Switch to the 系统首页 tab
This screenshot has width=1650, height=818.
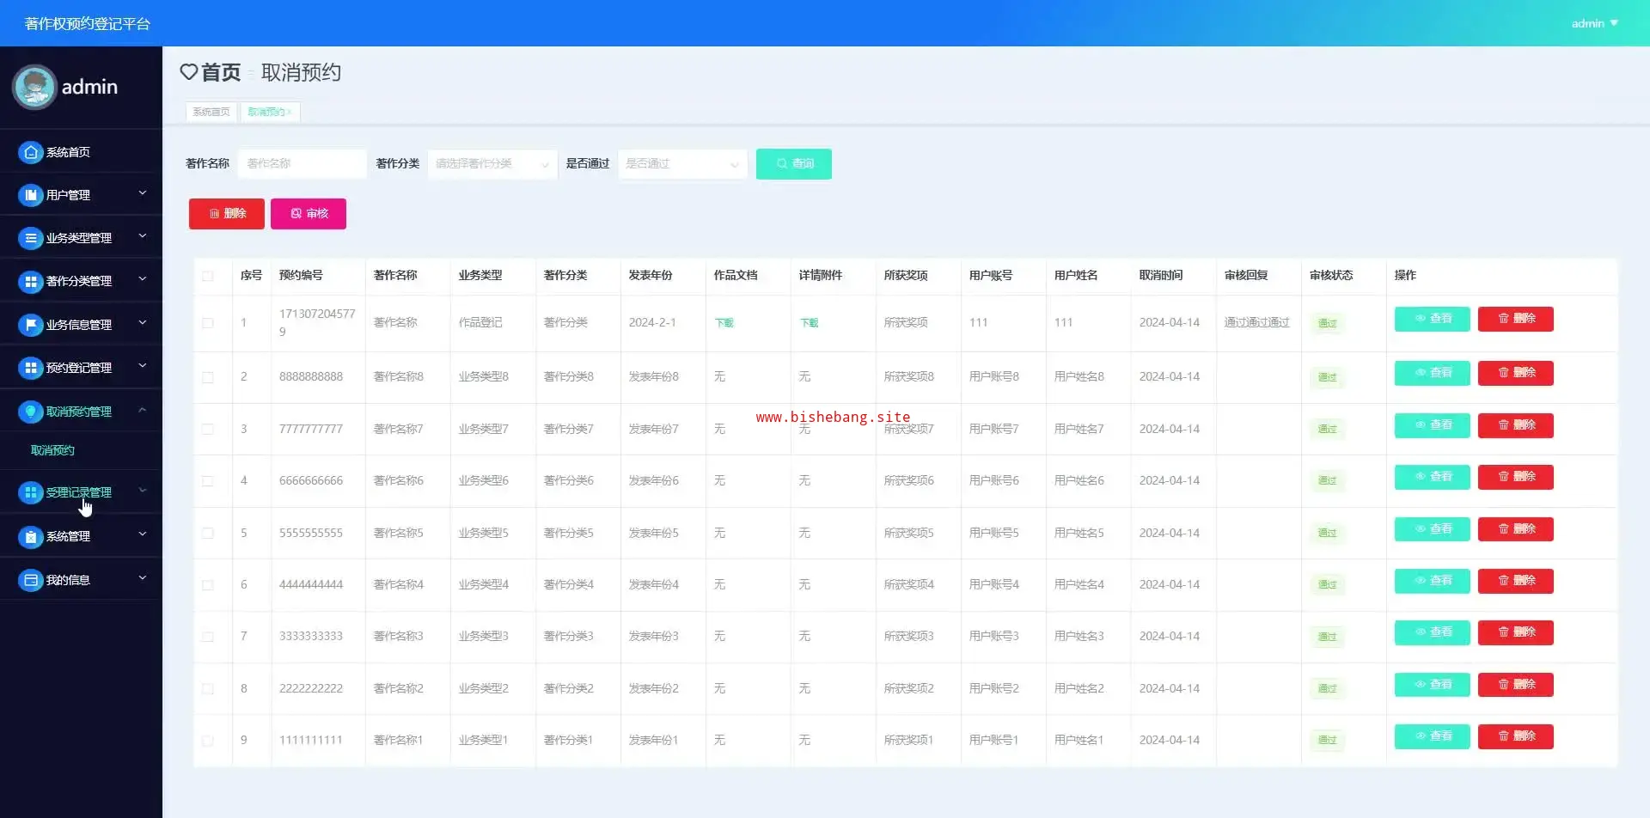(211, 112)
